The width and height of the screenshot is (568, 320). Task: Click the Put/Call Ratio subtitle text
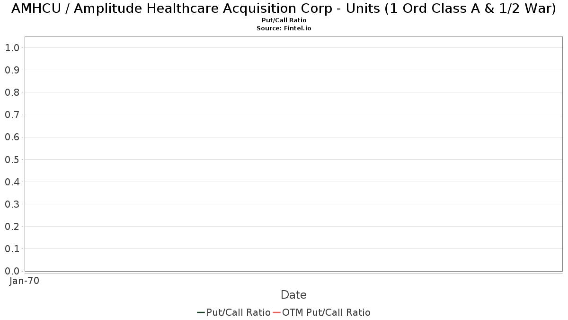[x=284, y=20]
